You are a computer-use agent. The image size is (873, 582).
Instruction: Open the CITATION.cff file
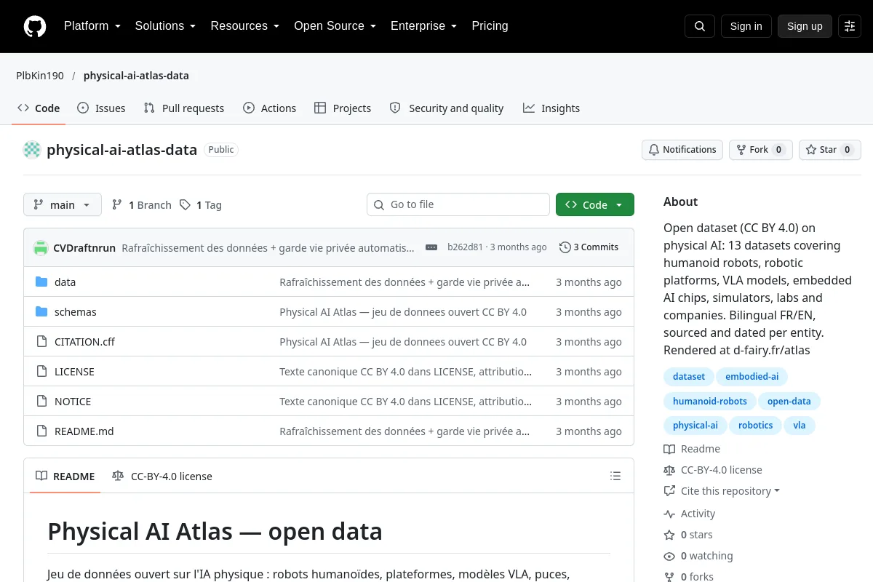click(x=84, y=342)
